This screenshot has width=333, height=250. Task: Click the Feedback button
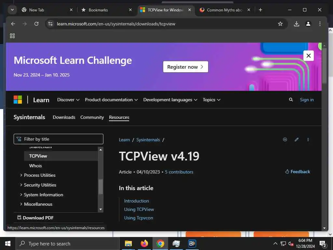pos(298,172)
